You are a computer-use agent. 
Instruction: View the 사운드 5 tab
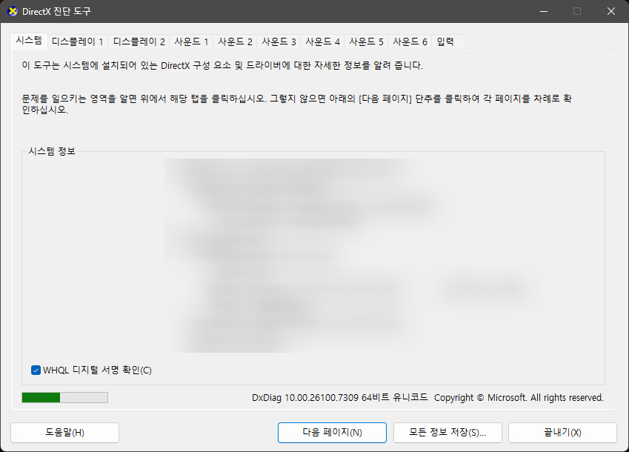pyautogui.click(x=367, y=41)
